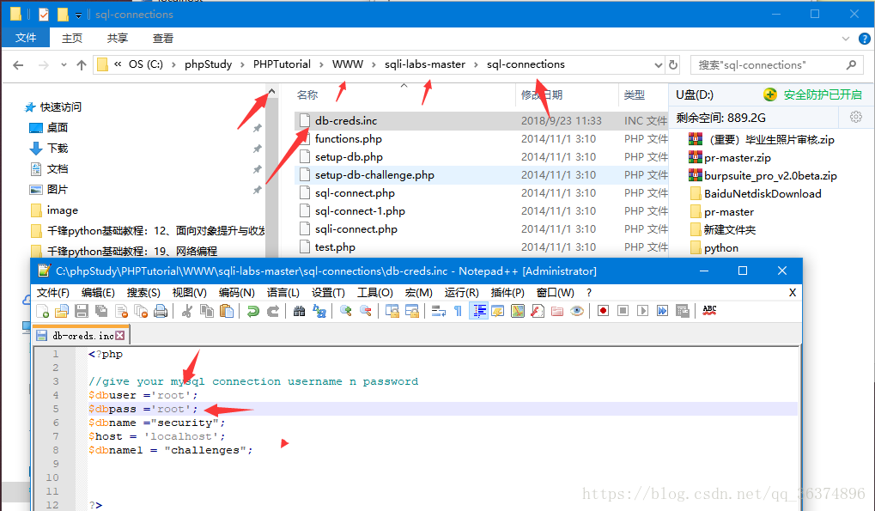This screenshot has height=511, width=875.
Task: Click sqli-labs-master in the address path
Action: pos(425,64)
